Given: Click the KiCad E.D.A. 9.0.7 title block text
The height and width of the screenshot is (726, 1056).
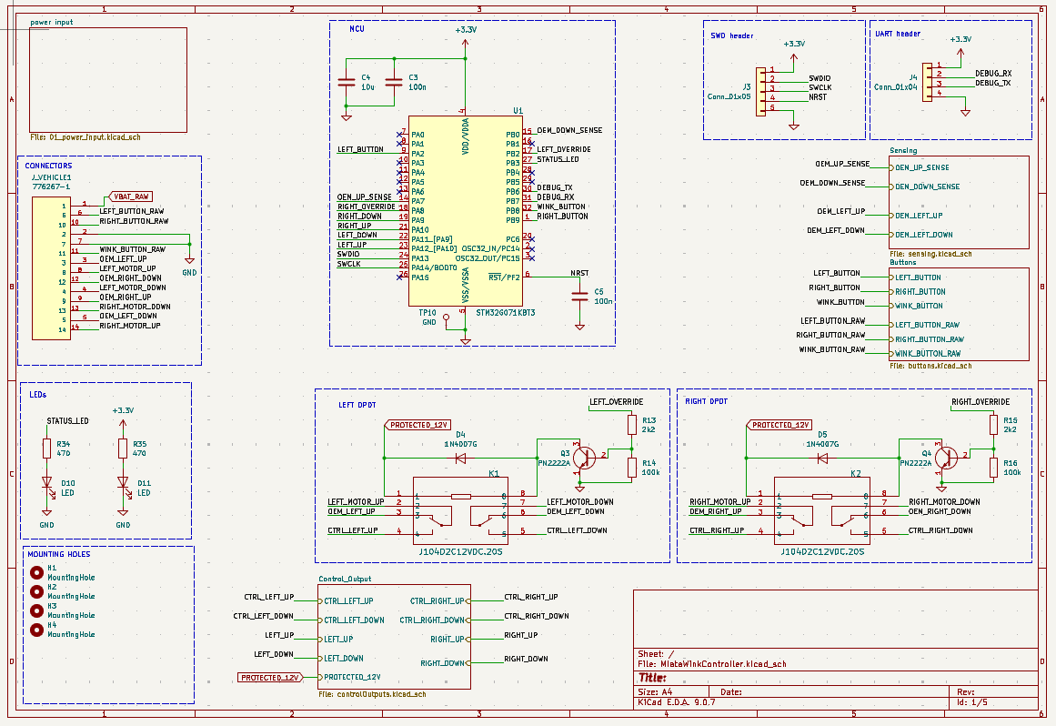Looking at the screenshot, I should 676,701.
